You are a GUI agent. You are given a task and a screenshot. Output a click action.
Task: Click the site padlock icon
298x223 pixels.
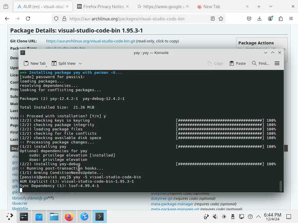pos(64,19)
